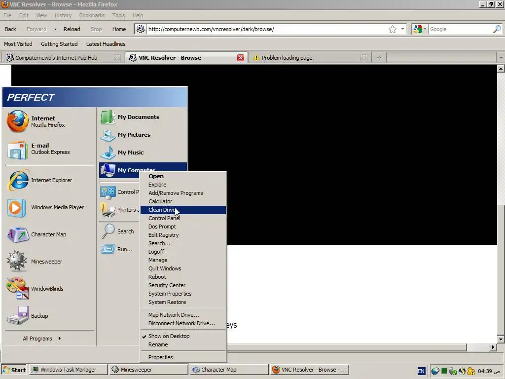Click the Windows Start button
505x379 pixels.
[x=14, y=370]
